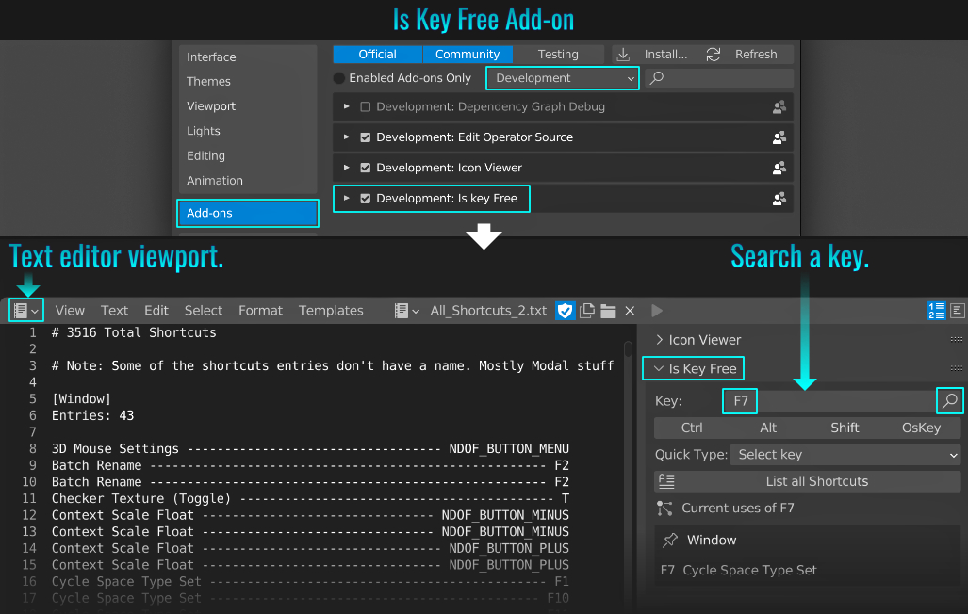Open the Text menu
This screenshot has width=968, height=614.
pyautogui.click(x=114, y=311)
